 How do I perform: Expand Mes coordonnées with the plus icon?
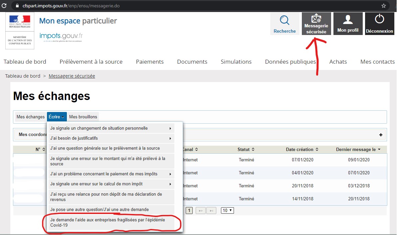click(x=381, y=135)
